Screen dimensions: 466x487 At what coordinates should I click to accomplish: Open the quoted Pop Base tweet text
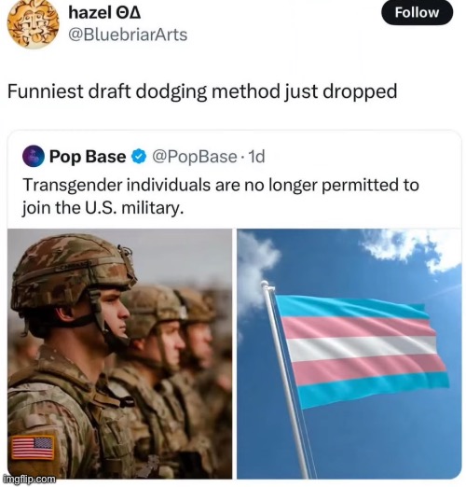pyautogui.click(x=221, y=196)
